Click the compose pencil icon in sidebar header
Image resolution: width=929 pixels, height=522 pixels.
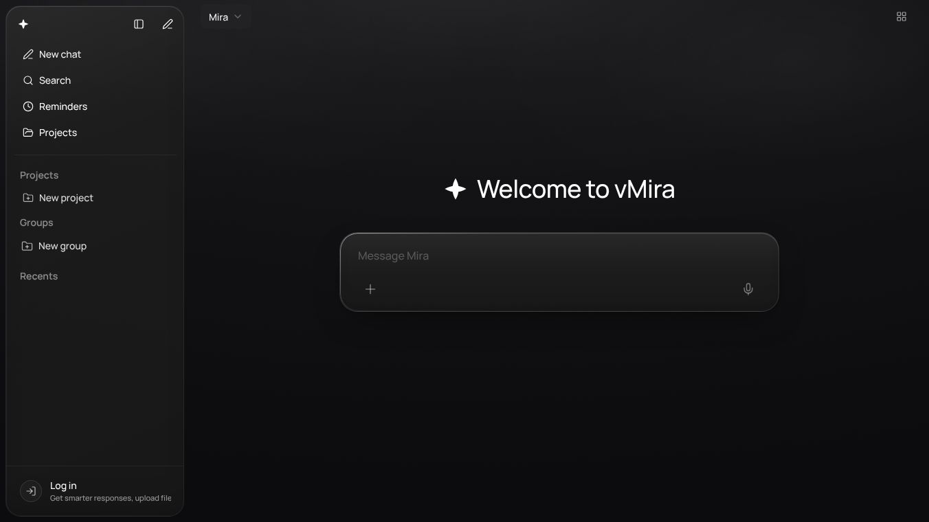(x=168, y=24)
